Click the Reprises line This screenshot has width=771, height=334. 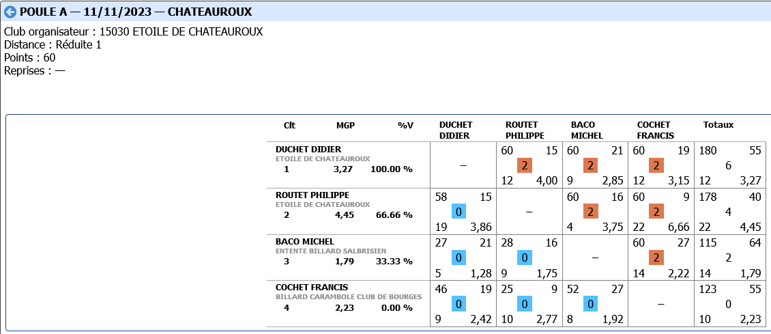(x=34, y=70)
